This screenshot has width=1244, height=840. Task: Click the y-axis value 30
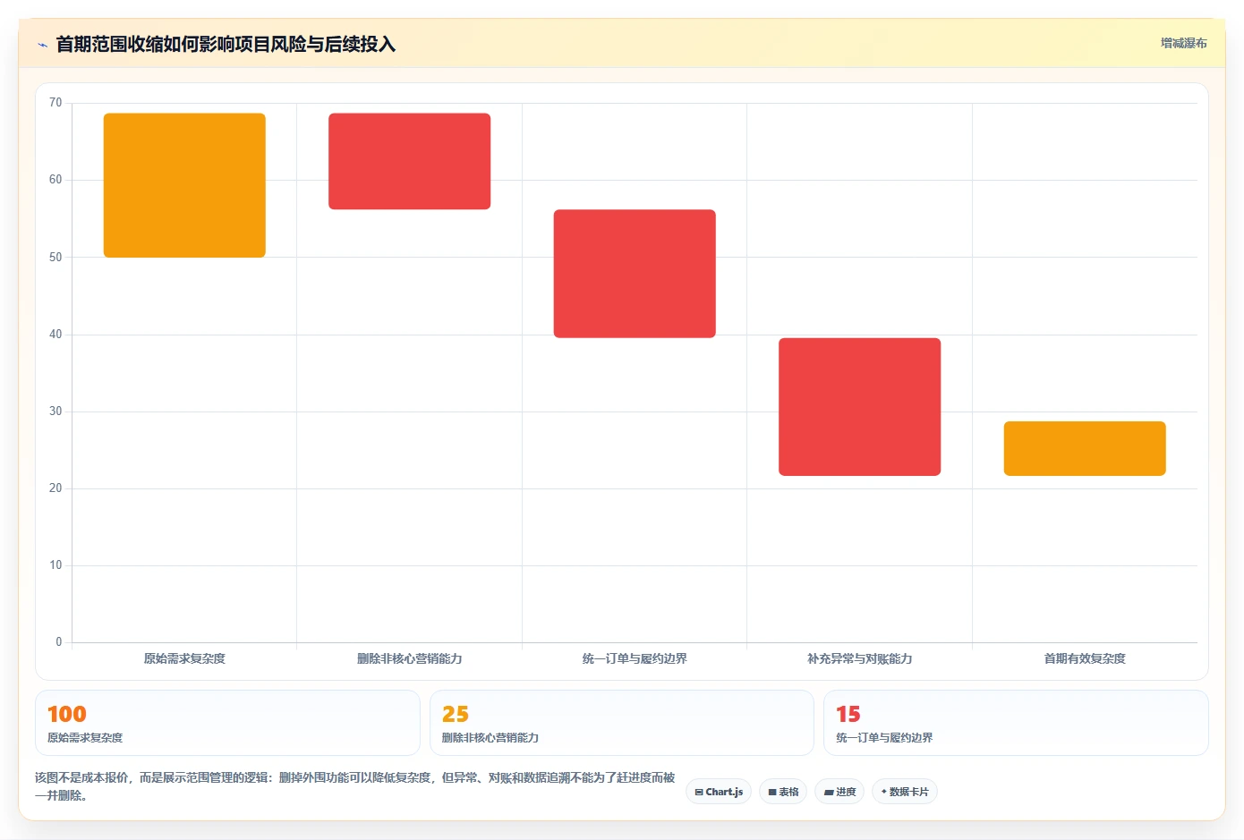coord(55,412)
